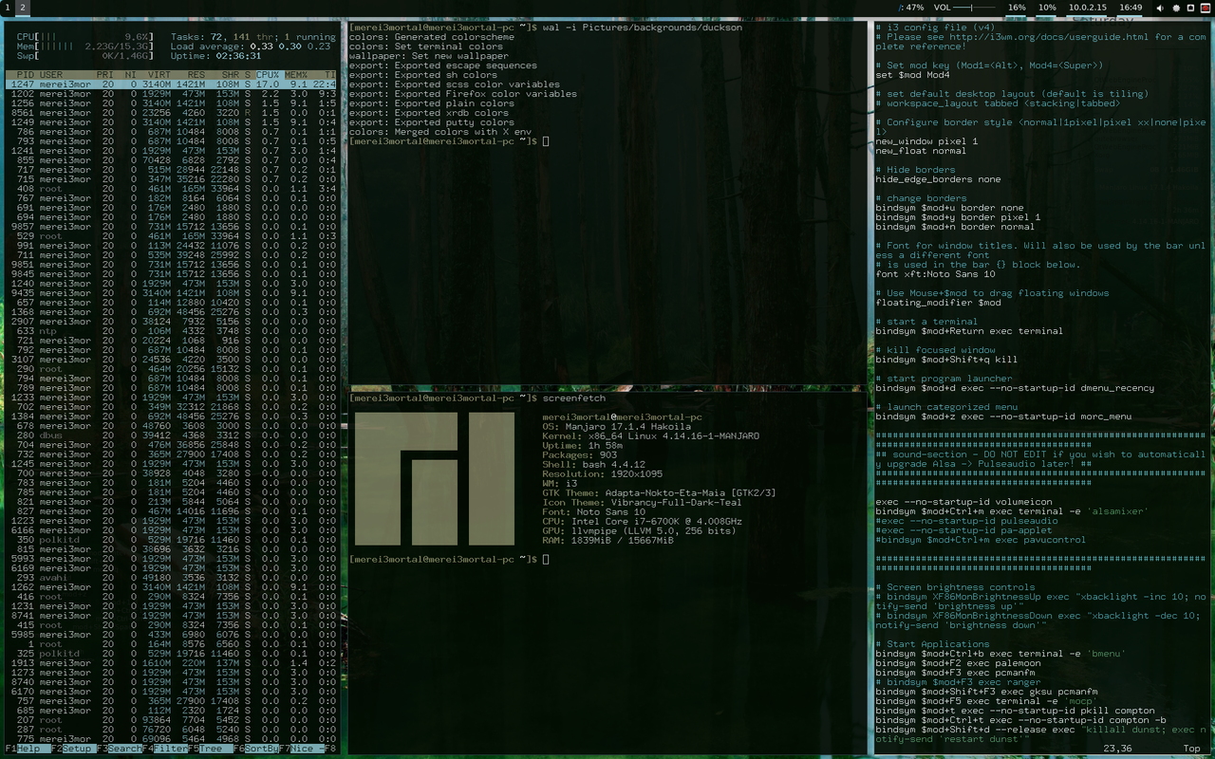
Task: Click Nice - in htop footer
Action: coord(307,750)
